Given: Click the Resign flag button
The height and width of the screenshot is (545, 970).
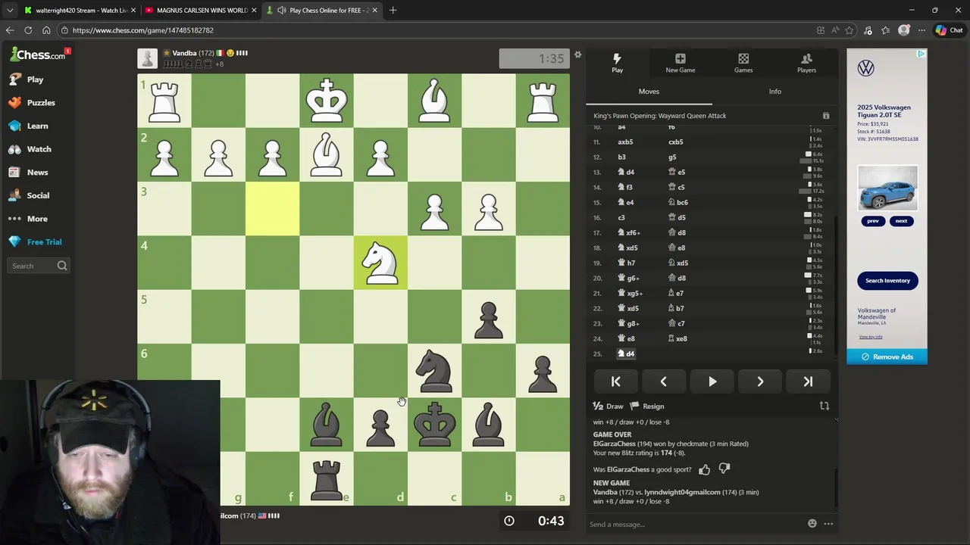Looking at the screenshot, I should click(647, 406).
